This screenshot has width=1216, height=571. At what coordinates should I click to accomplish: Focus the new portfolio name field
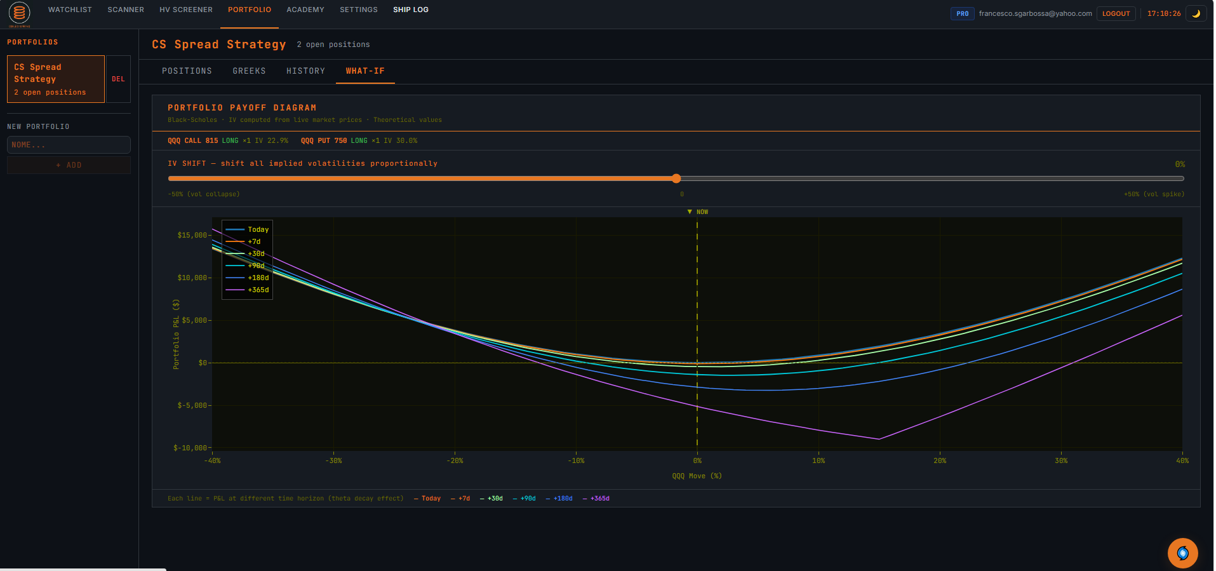69,145
